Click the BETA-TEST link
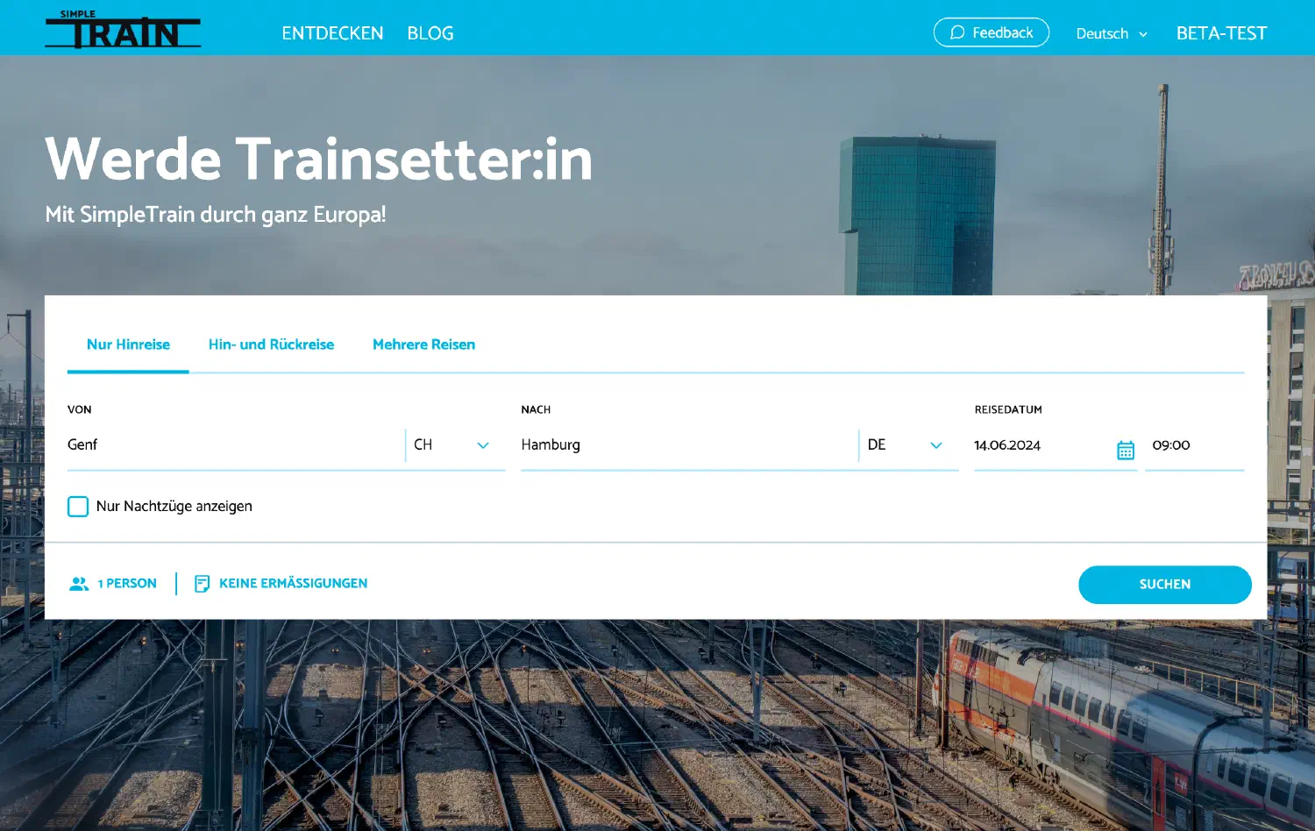 (x=1221, y=33)
